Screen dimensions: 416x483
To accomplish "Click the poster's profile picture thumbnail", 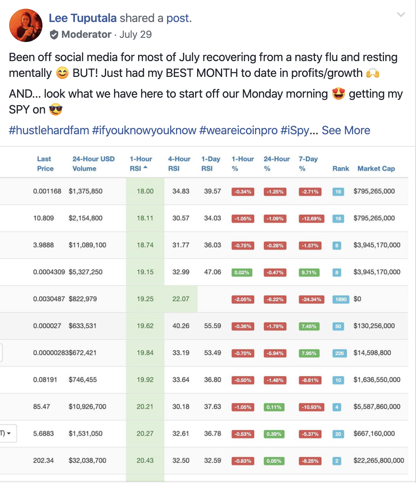I will [x=26, y=26].
